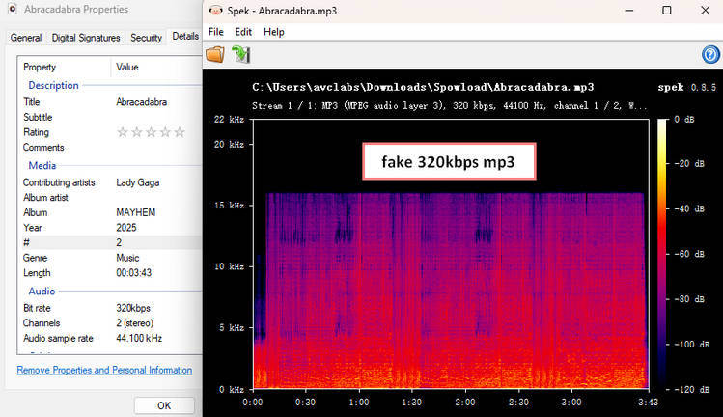Switch to the Digital Signatures tab
This screenshot has width=723, height=417.
(86, 38)
